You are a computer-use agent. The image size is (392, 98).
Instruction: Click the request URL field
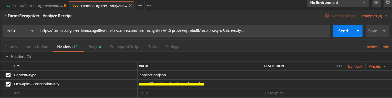(184, 31)
